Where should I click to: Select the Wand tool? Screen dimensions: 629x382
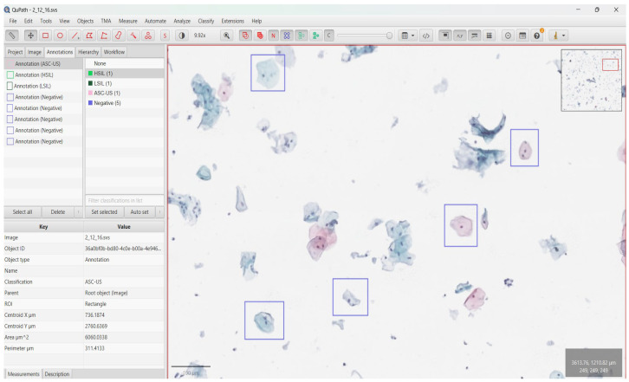133,36
